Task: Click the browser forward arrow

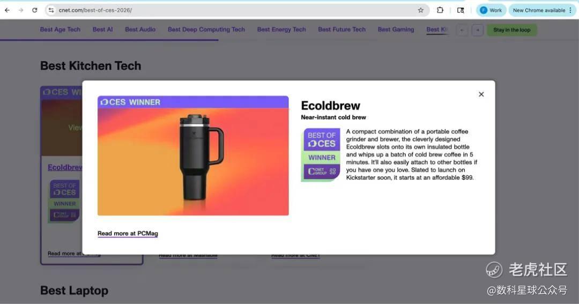Action: pos(21,10)
